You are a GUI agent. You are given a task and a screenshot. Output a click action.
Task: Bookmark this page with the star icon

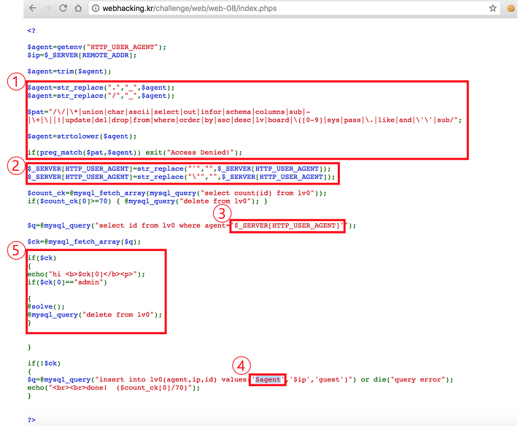tap(492, 8)
